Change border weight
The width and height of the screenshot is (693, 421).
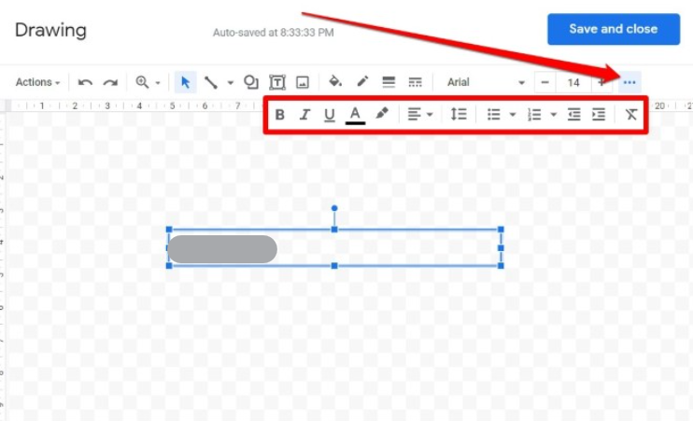click(389, 82)
